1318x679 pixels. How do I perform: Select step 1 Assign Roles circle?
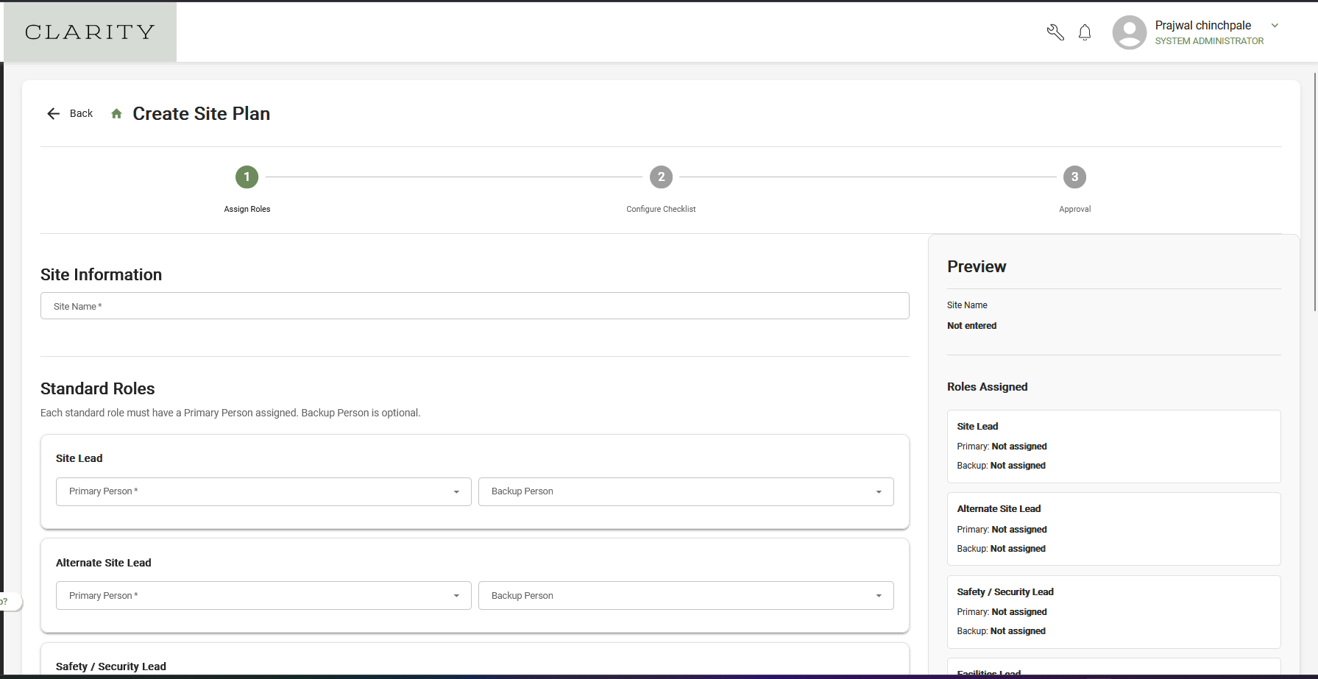pyautogui.click(x=247, y=177)
